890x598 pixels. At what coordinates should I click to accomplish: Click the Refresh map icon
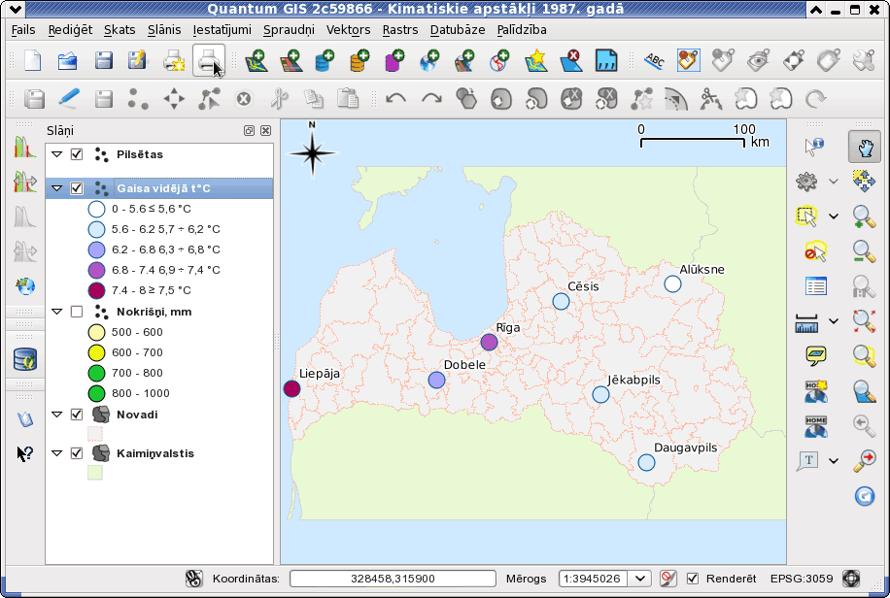(x=864, y=496)
